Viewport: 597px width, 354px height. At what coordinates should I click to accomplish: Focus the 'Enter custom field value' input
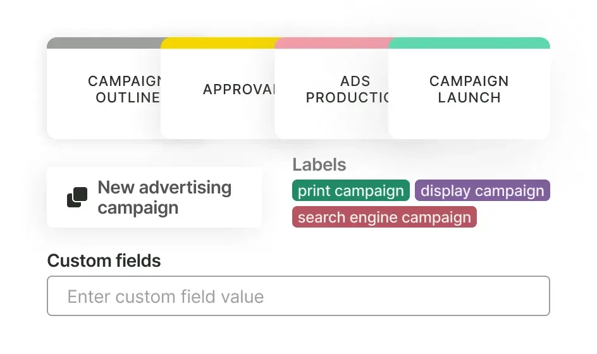click(298, 296)
